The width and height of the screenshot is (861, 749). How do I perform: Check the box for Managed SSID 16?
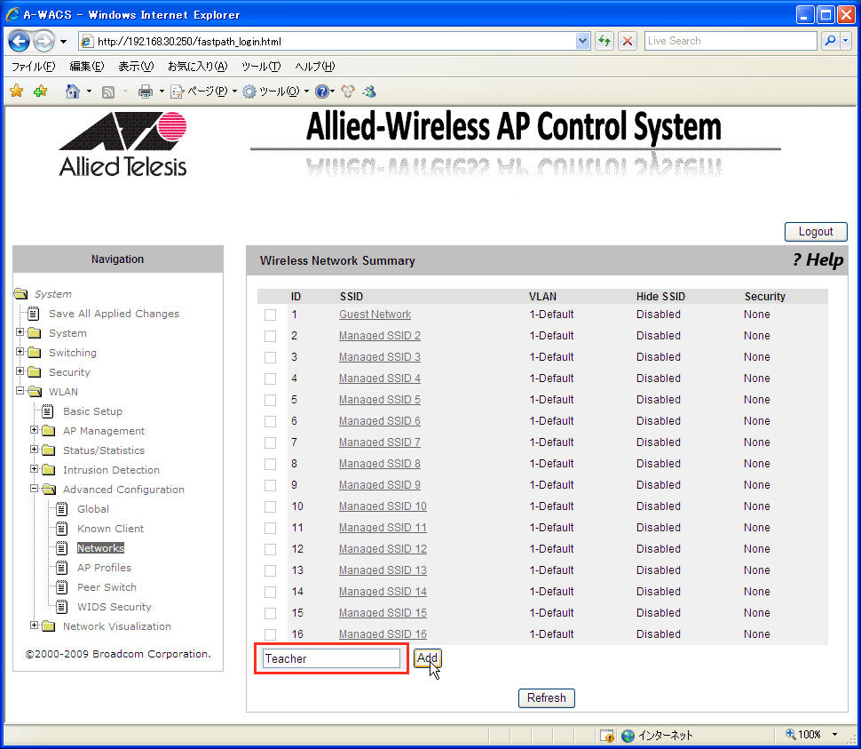(270, 634)
